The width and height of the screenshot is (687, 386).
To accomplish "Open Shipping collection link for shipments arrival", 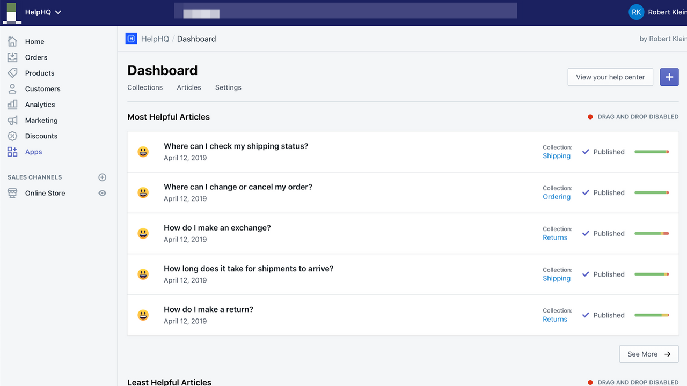I will pos(557,278).
